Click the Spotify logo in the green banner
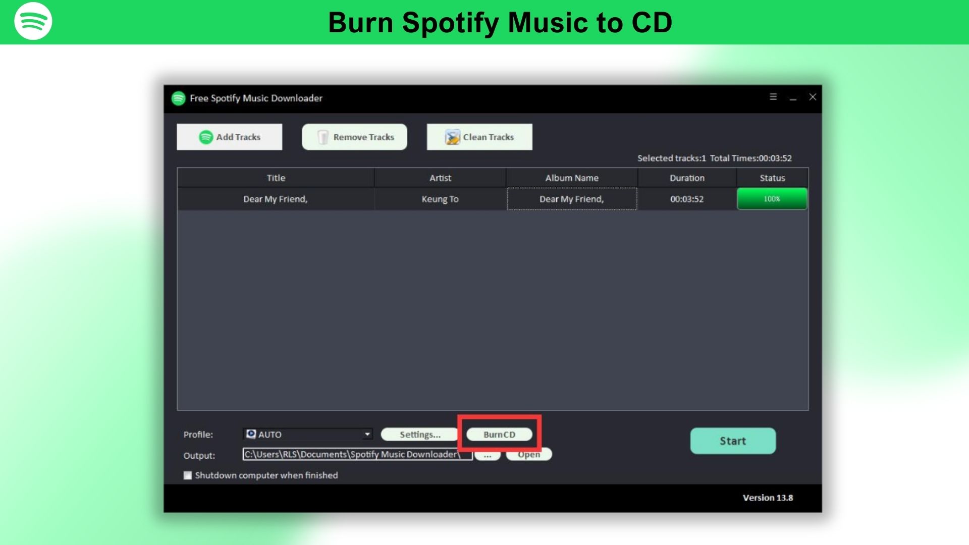Image resolution: width=969 pixels, height=545 pixels. pyautogui.click(x=33, y=21)
